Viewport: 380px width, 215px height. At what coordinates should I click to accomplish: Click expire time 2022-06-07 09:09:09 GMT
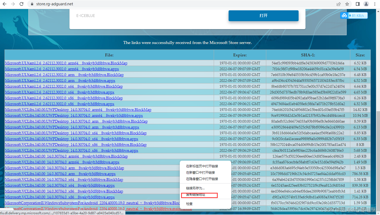pyautogui.click(x=240, y=115)
